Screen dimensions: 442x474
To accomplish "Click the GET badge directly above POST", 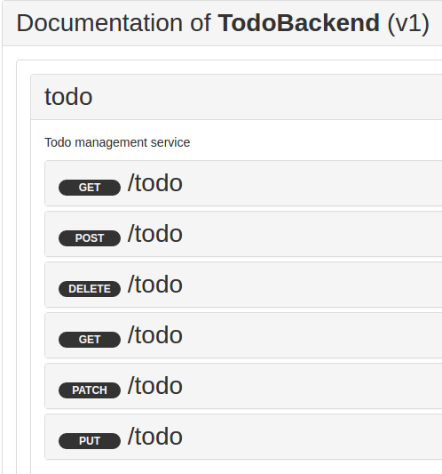I will pos(90,188).
